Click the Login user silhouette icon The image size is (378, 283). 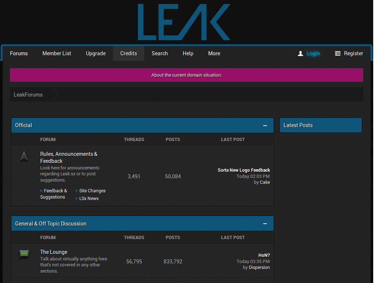300,53
